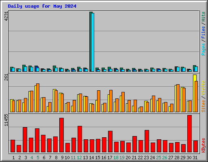Click the day 1 label on the x-axis
208x162 pixels.
[x=13, y=158]
